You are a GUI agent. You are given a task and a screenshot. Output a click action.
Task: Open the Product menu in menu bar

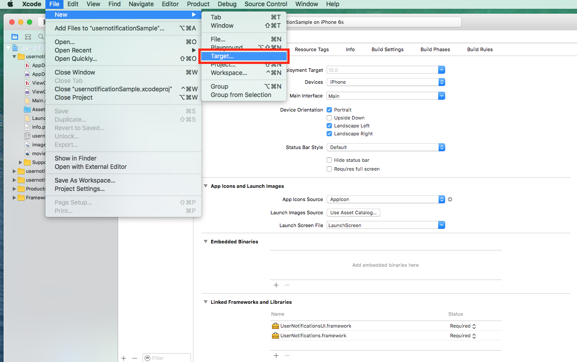[198, 4]
